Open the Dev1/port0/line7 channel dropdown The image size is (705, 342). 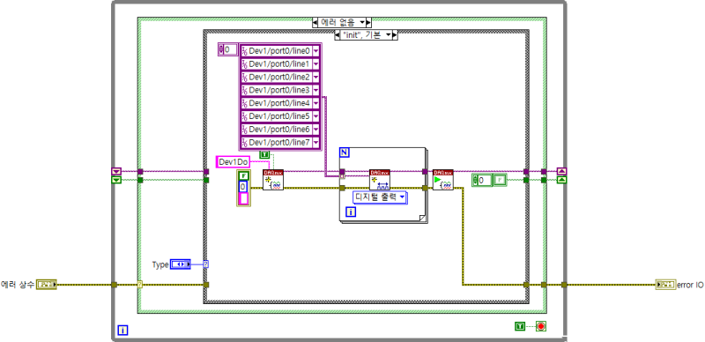point(316,143)
